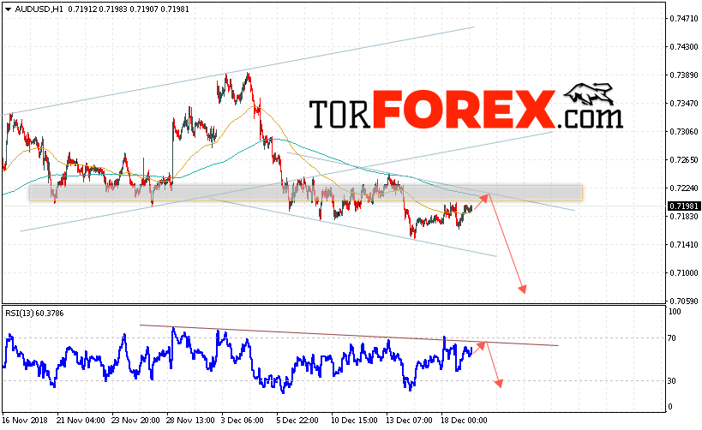Click the 21 Nov 04:00 time label
The image size is (702, 430).
point(81,421)
